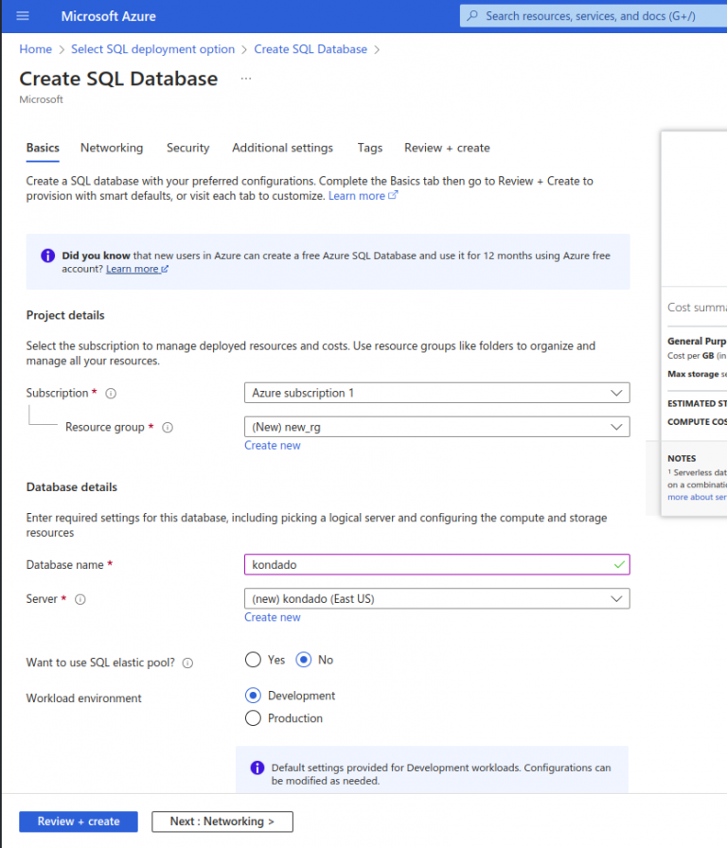Click the info icon in the Did you know banner
The width and height of the screenshot is (727, 848).
pyautogui.click(x=47, y=256)
